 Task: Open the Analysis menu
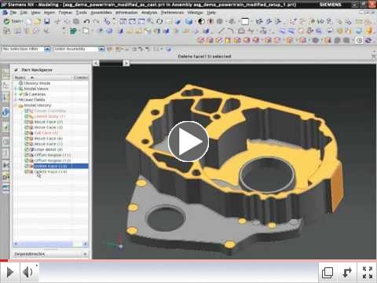pos(149,13)
